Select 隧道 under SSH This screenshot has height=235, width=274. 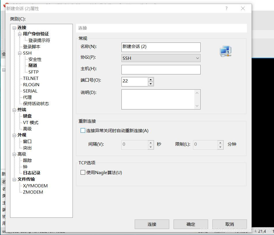coord(33,66)
